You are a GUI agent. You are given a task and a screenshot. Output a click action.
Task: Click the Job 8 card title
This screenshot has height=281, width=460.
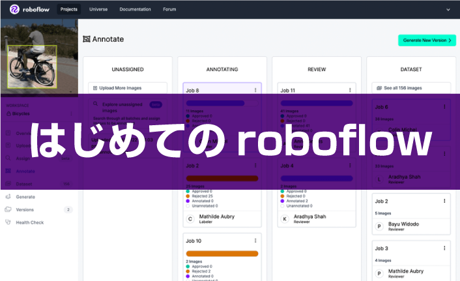tap(192, 91)
